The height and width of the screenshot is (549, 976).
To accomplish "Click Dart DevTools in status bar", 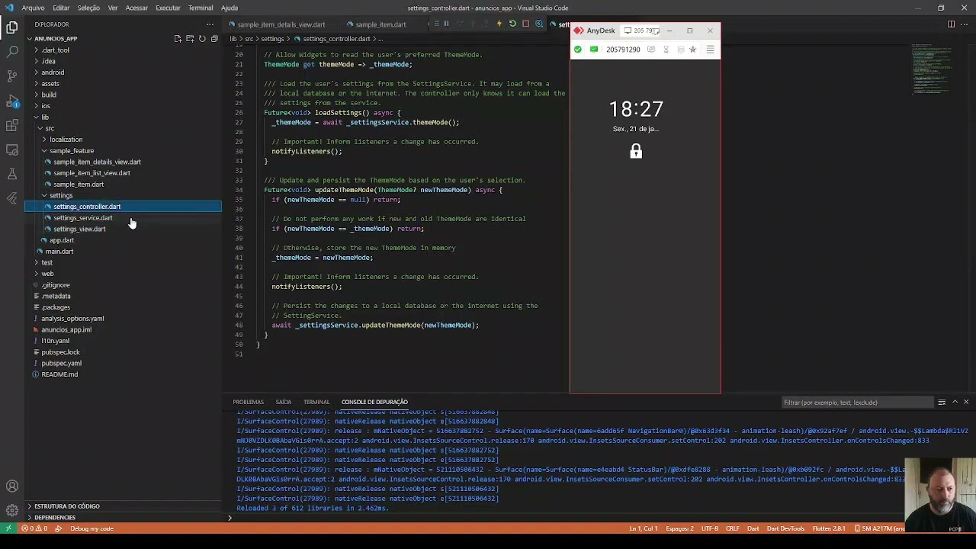I will point(785,528).
